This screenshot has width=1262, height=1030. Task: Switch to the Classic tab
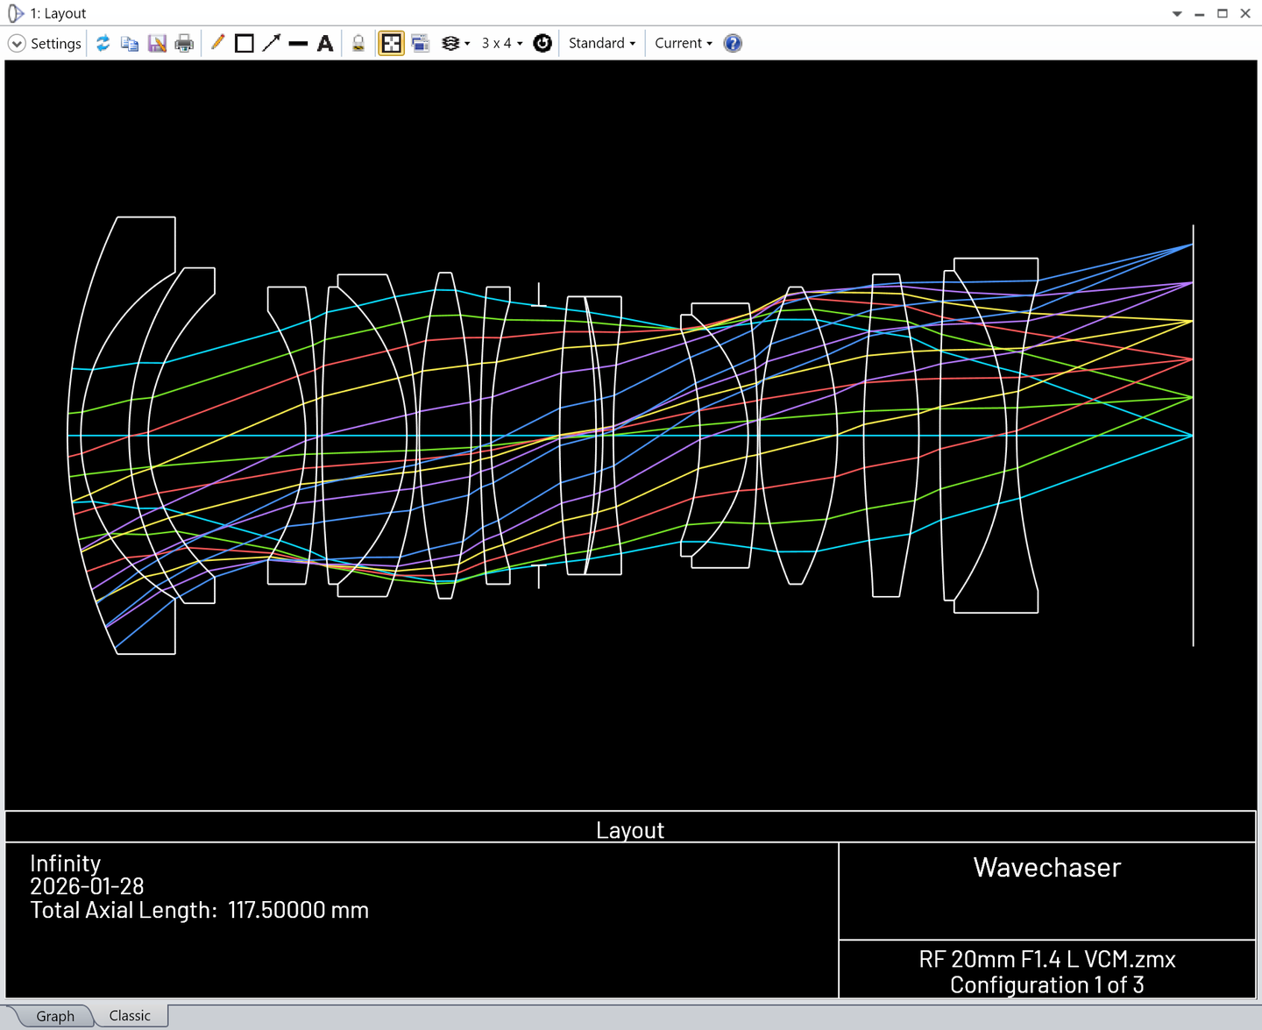(x=130, y=1015)
